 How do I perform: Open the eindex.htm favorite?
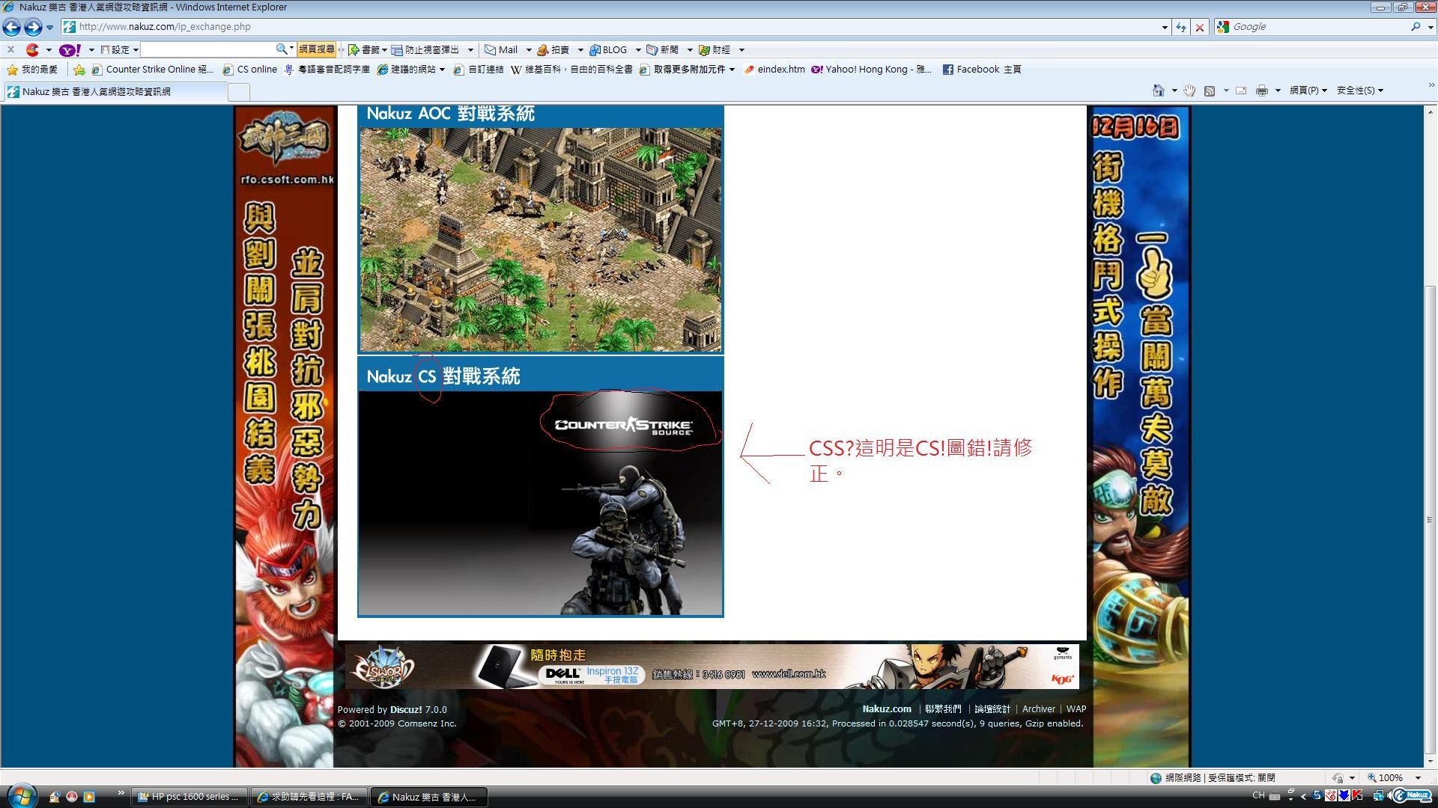coord(774,70)
